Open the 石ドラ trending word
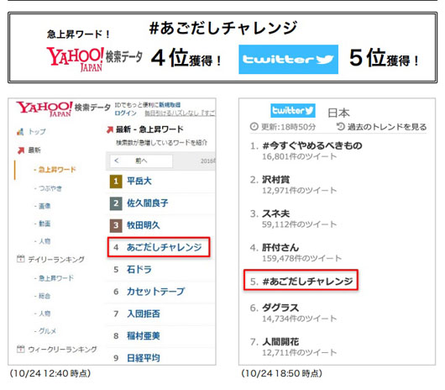The height and width of the screenshot is (390, 445). [139, 269]
